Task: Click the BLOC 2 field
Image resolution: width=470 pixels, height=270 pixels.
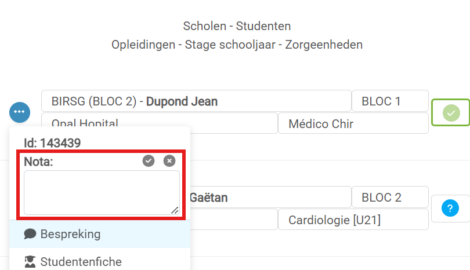Action: click(390, 197)
